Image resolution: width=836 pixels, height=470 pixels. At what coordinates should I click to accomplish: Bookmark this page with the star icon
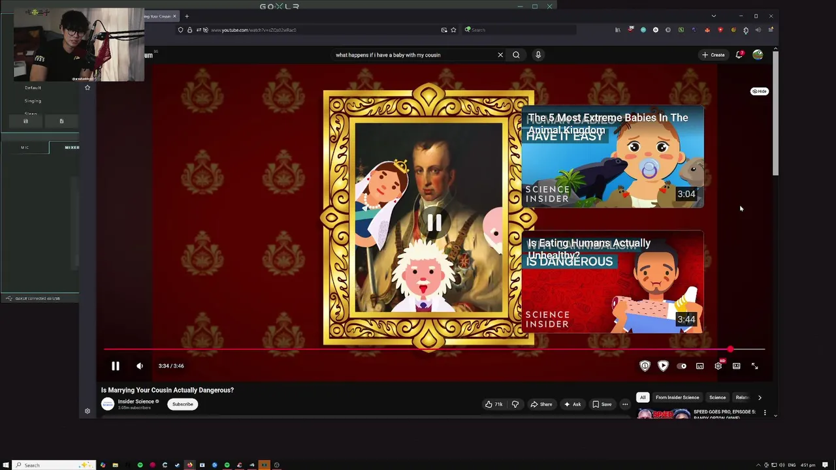(x=453, y=30)
